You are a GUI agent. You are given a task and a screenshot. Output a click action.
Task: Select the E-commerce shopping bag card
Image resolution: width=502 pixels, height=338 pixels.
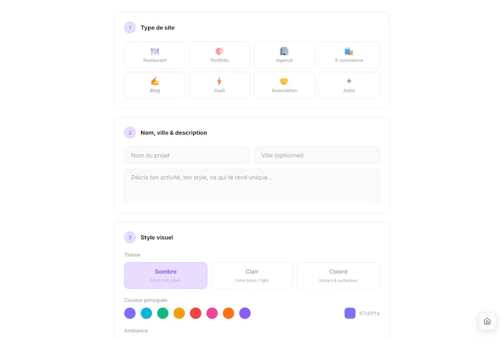(x=349, y=55)
